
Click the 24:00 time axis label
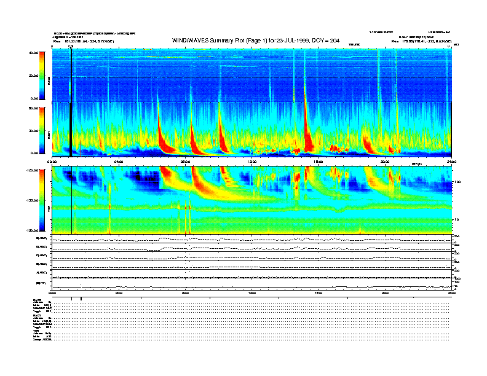(451, 162)
